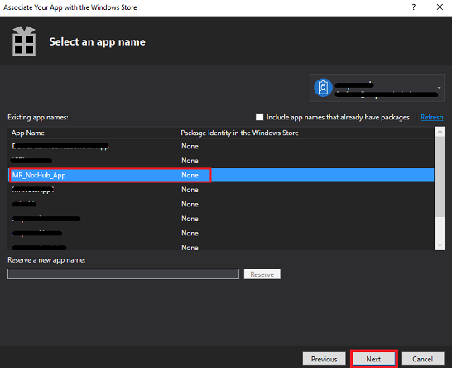The image size is (452, 368).
Task: Click the help question mark icon
Action: coord(414,7)
